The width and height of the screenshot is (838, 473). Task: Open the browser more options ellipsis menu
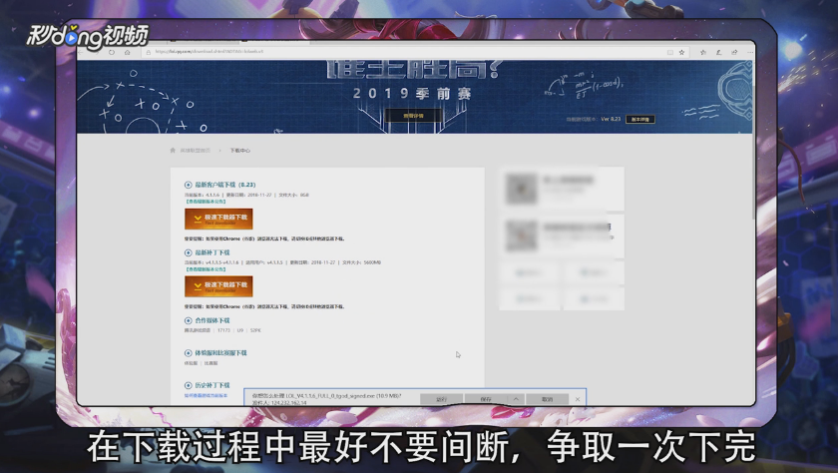[x=750, y=52]
